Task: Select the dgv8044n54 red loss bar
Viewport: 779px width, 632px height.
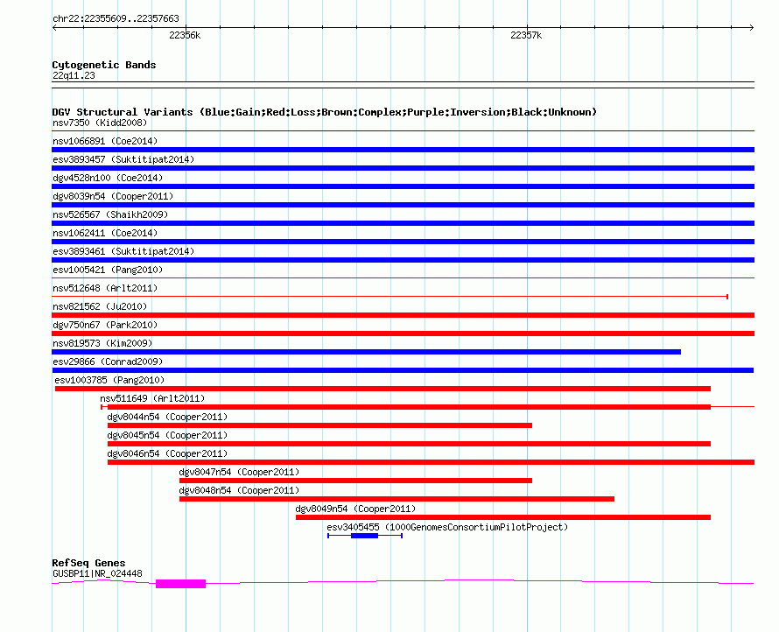Action: pos(319,425)
